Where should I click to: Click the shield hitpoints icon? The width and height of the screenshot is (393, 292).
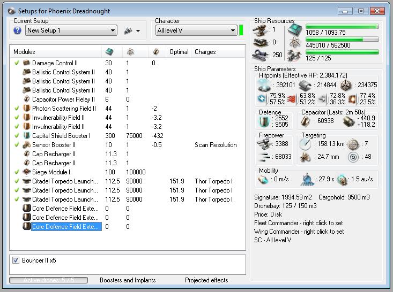pyautogui.click(x=264, y=85)
